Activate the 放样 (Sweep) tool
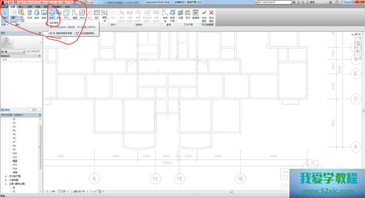The image size is (365, 198). pyautogui.click(x=51, y=14)
